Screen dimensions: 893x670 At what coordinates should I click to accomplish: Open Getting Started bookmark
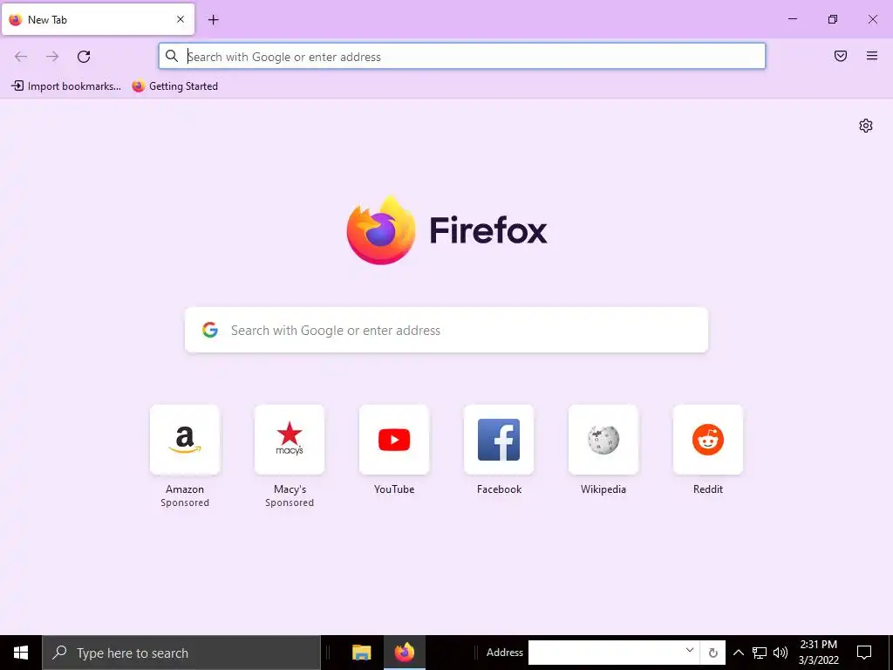[x=174, y=86]
